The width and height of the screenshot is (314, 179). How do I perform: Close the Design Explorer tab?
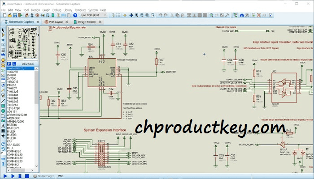tap(100, 22)
